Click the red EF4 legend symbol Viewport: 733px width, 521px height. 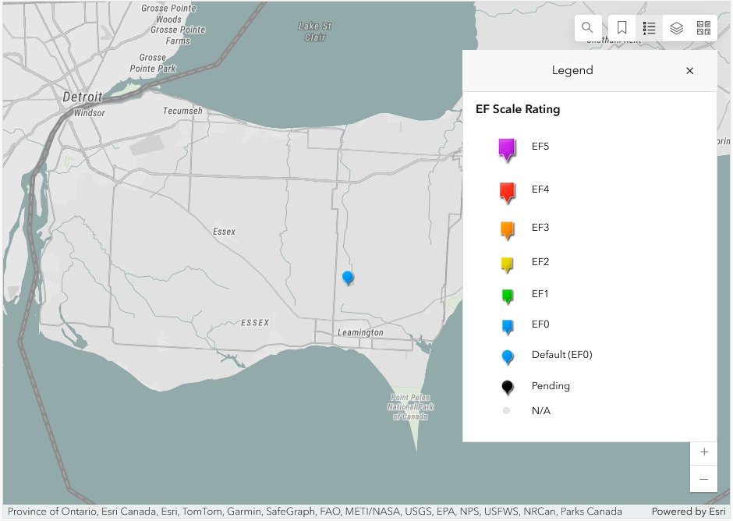(x=507, y=192)
